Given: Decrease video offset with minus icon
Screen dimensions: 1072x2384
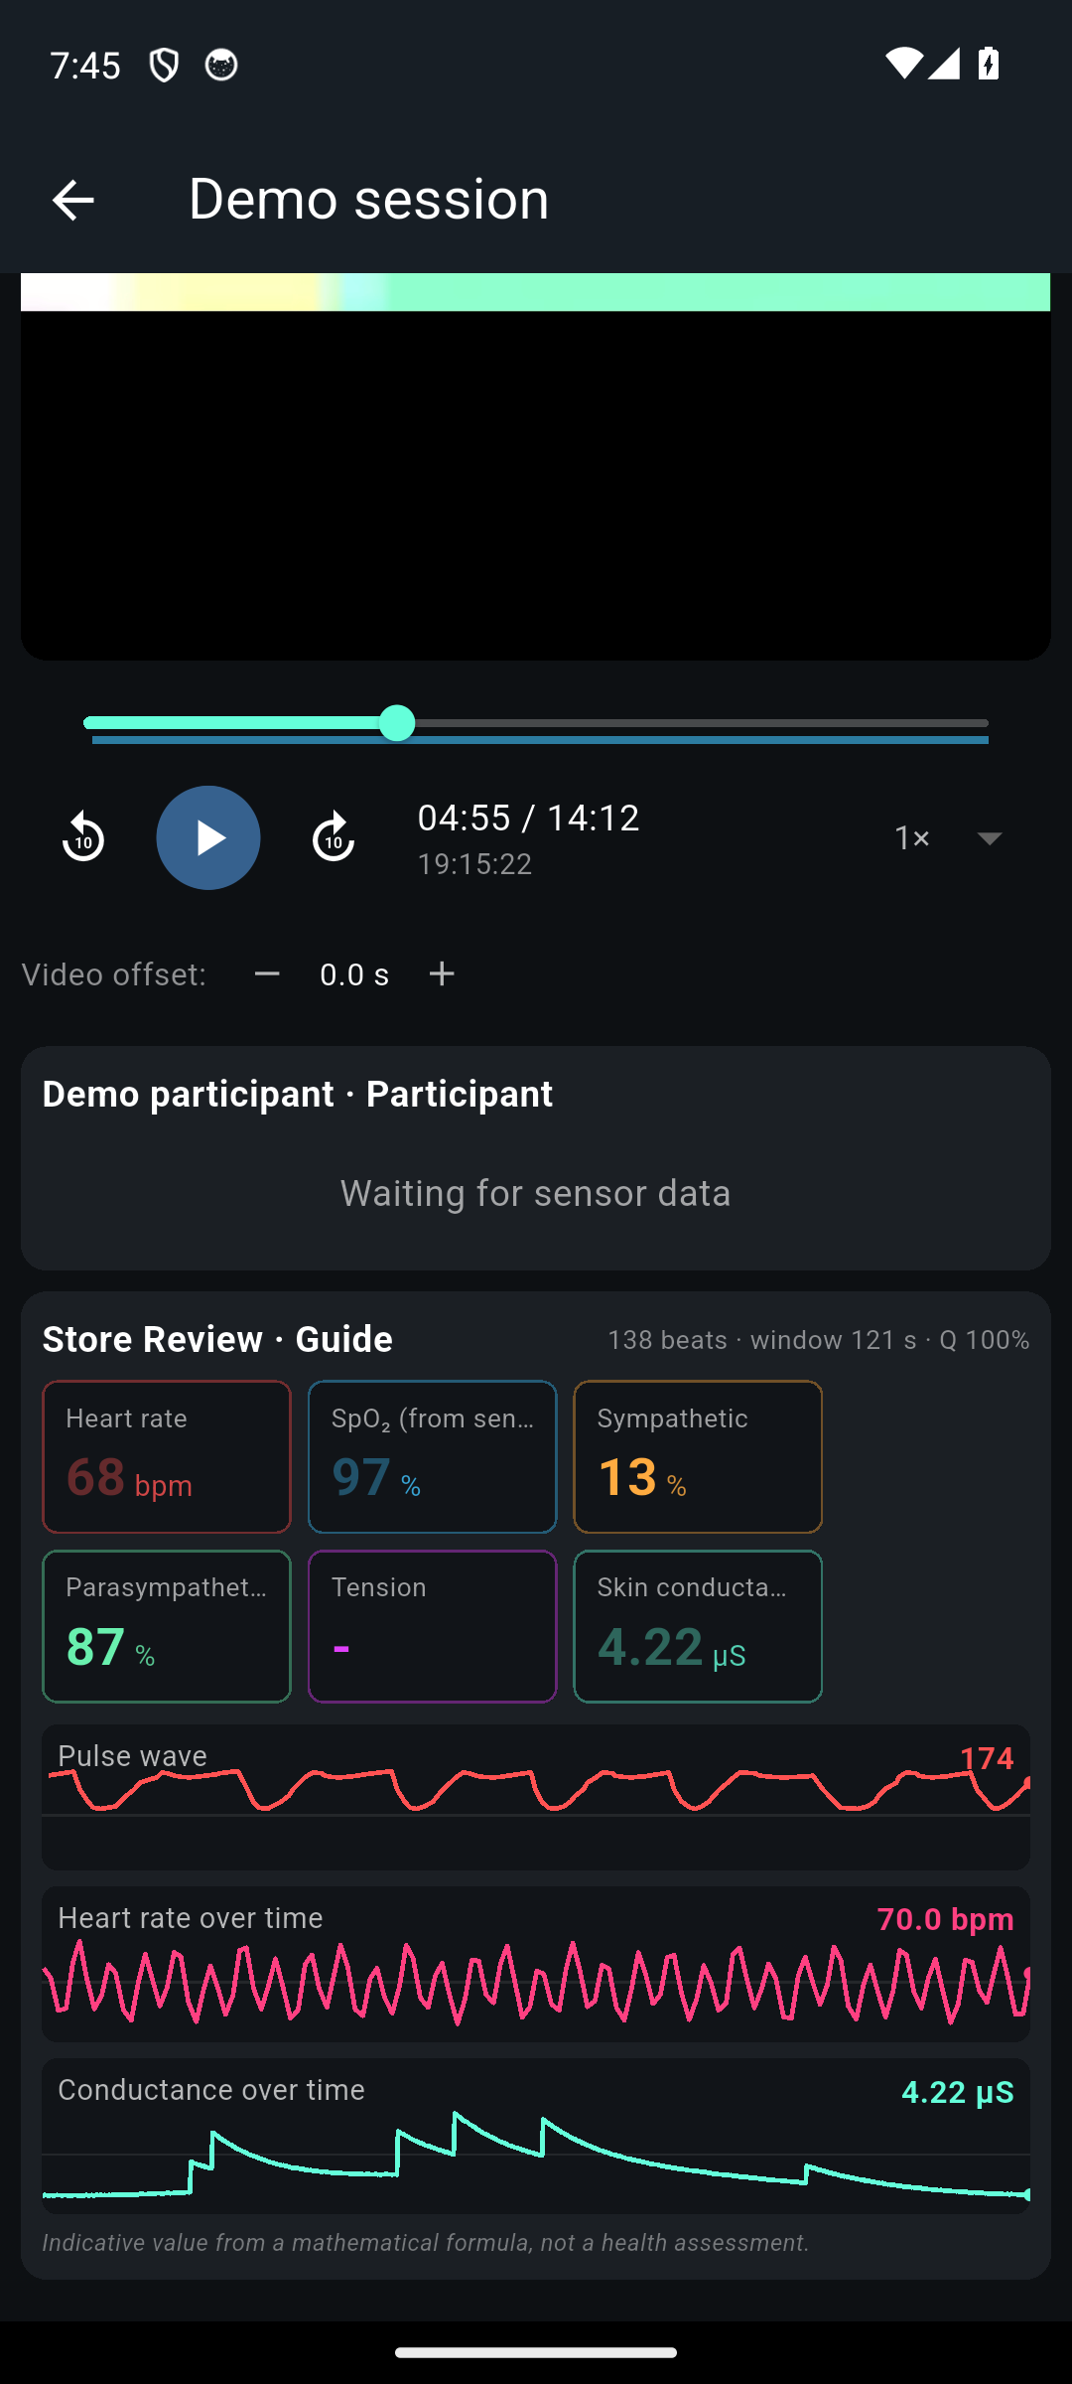Looking at the screenshot, I should (x=267, y=973).
